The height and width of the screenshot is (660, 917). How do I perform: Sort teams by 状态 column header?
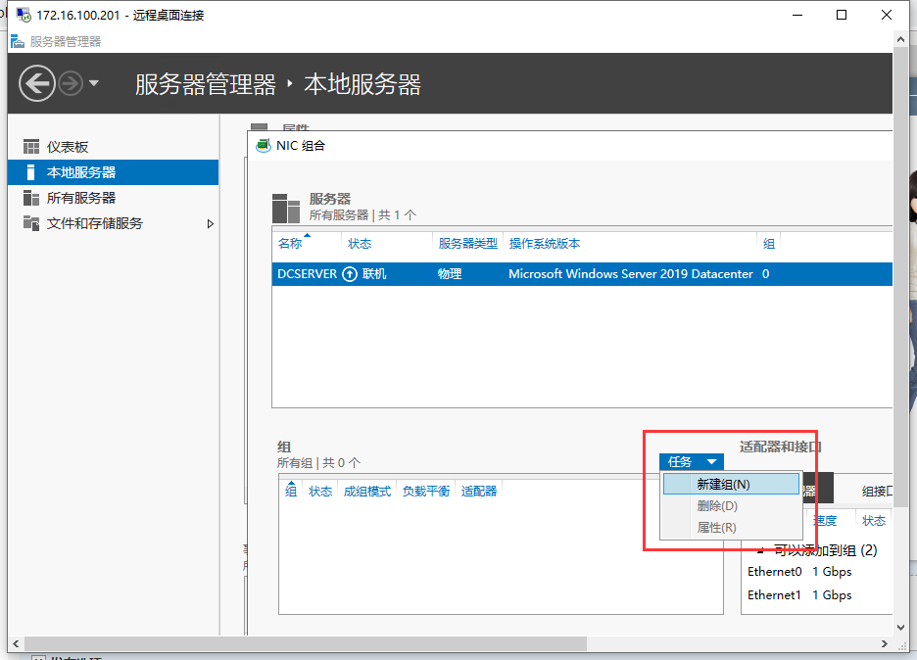(320, 492)
